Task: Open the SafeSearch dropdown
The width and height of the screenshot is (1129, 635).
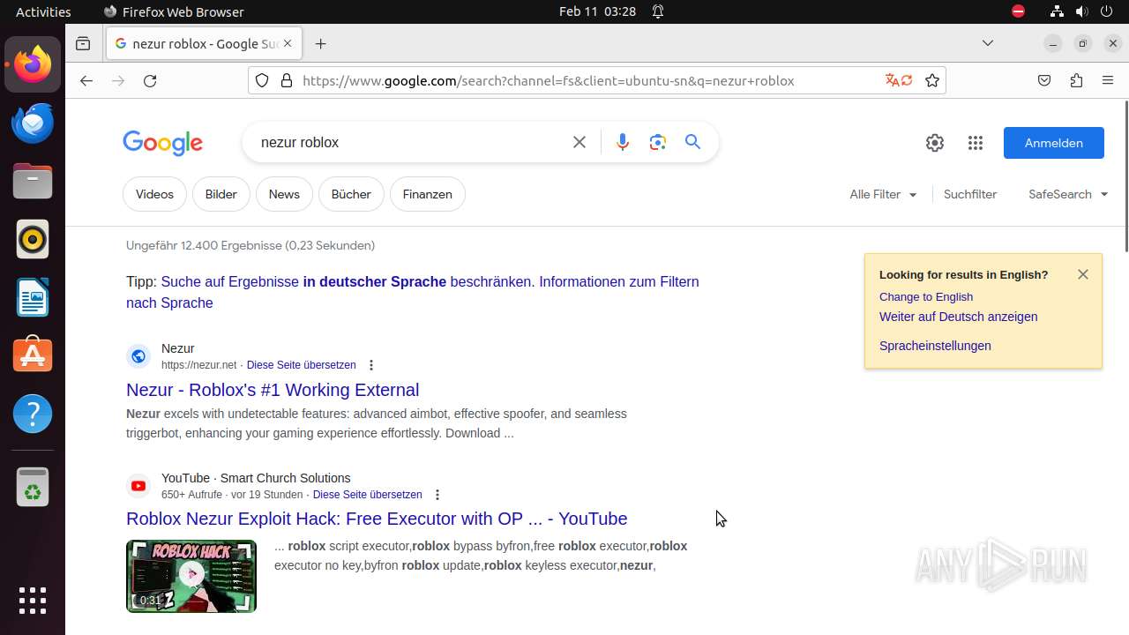Action: point(1068,194)
